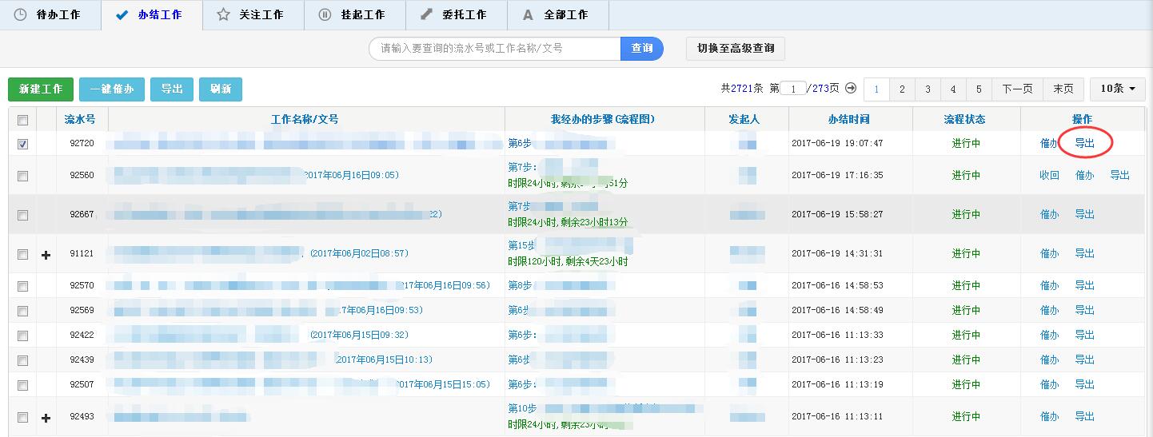
Task: Click the pause icon on 挂起工作 tab
Action: click(325, 15)
